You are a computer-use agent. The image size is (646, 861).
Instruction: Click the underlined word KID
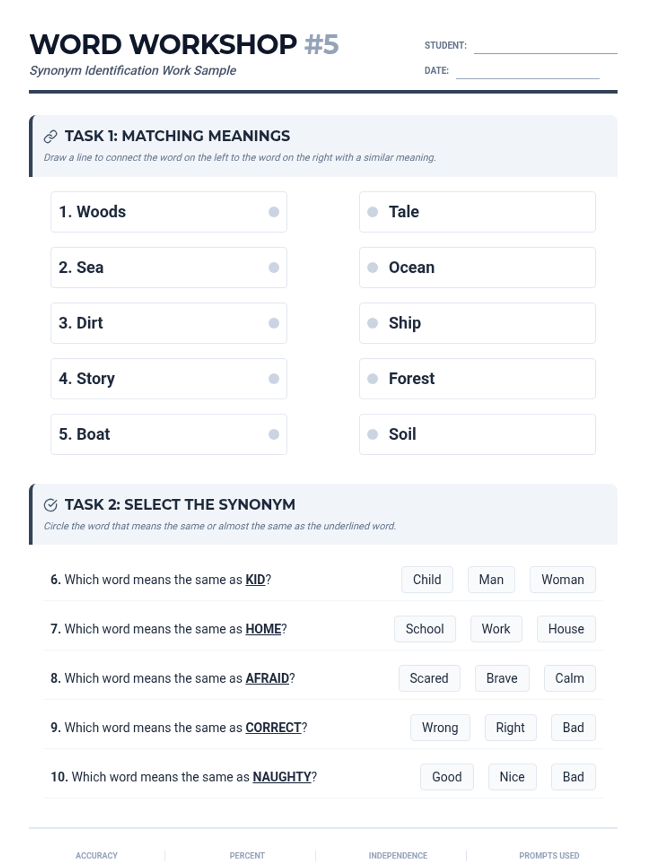tap(255, 580)
